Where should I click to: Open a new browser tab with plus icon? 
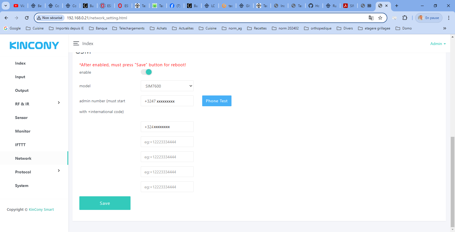click(397, 6)
